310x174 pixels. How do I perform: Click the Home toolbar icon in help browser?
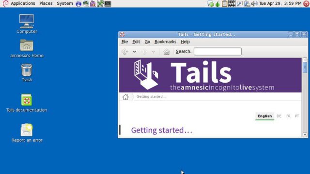pyautogui.click(x=167, y=52)
